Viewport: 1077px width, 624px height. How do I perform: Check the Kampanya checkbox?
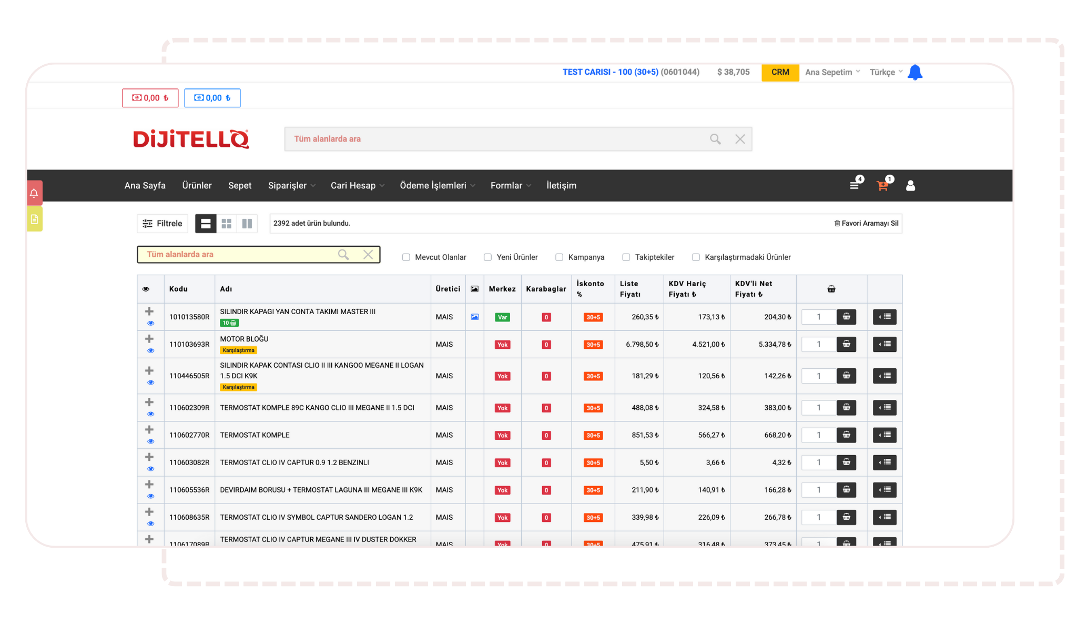[x=559, y=257]
